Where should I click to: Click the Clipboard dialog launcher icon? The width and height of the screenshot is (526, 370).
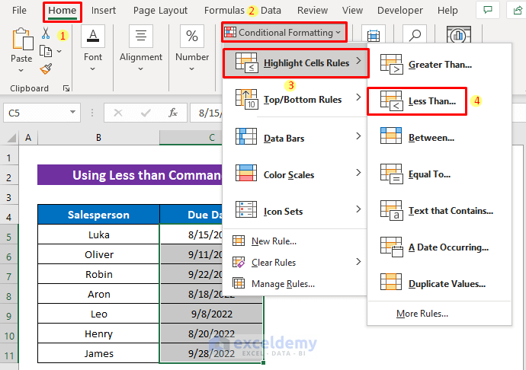[66, 88]
